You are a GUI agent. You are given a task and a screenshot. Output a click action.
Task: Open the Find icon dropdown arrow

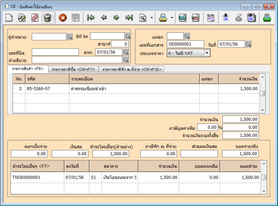[152, 18]
